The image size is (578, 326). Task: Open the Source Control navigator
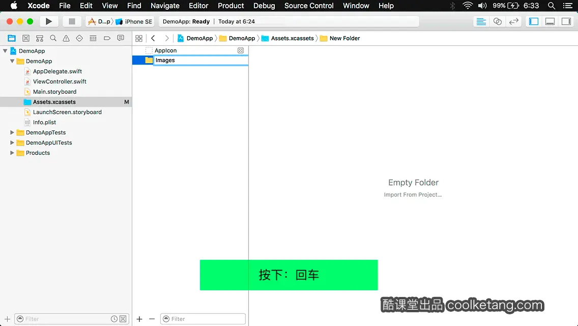pyautogui.click(x=26, y=38)
